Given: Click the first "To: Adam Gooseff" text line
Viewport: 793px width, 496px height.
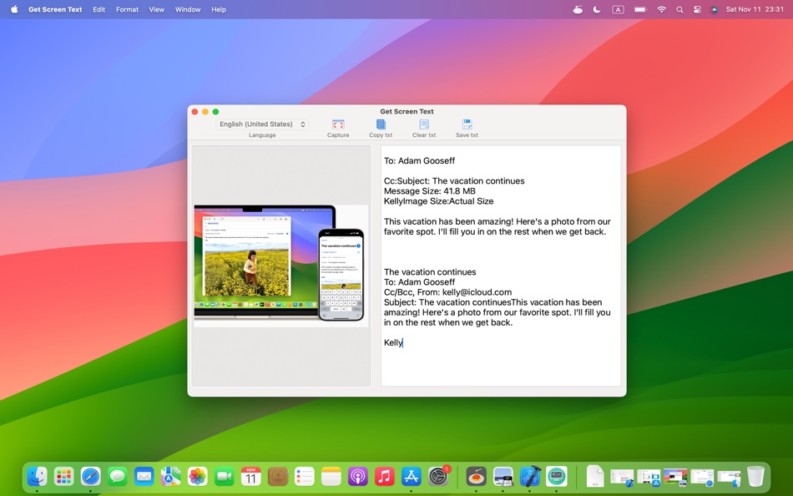Looking at the screenshot, I should pyautogui.click(x=419, y=160).
